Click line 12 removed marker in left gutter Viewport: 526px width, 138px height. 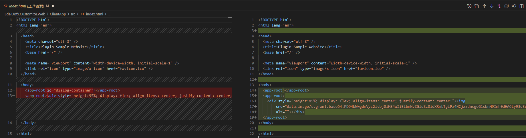(x=13, y=90)
